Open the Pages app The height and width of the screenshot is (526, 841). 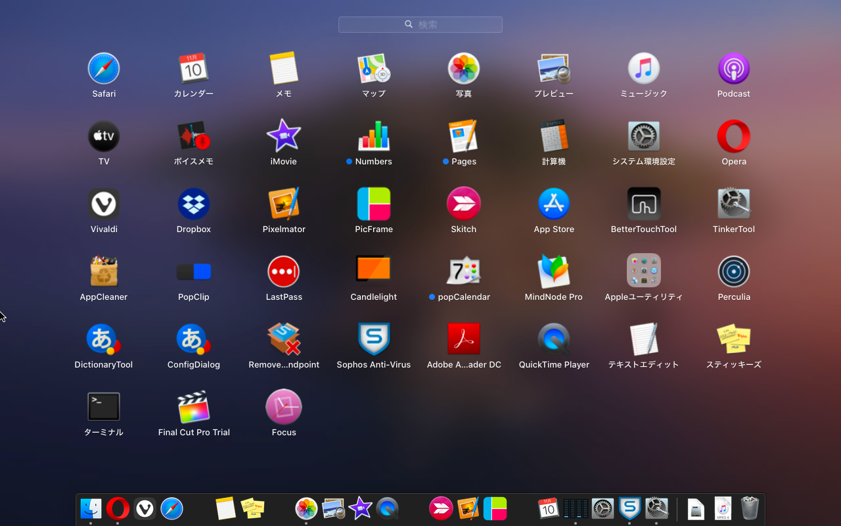tap(464, 136)
